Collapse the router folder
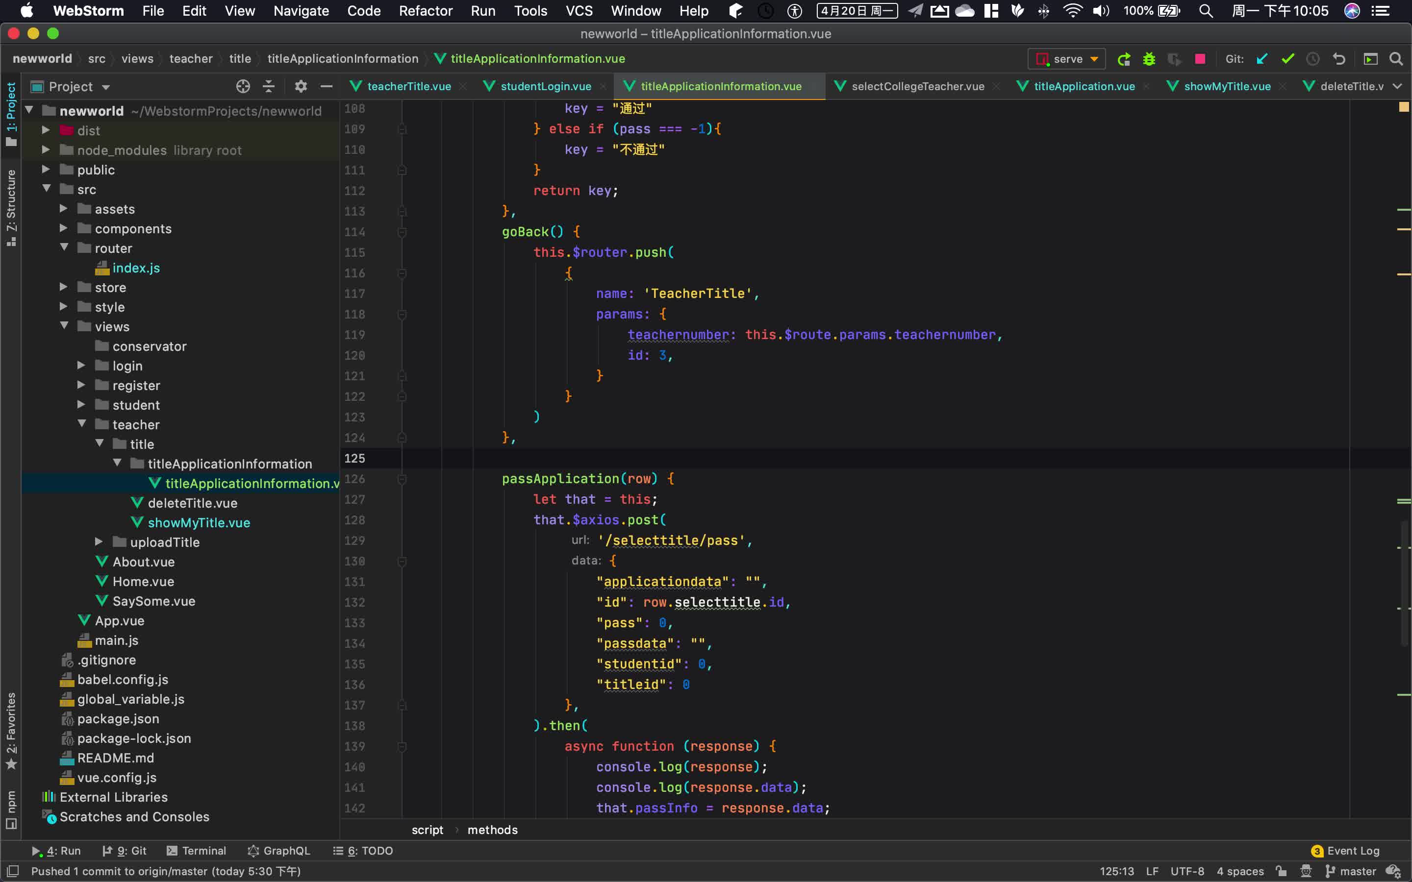Viewport: 1412px width, 882px height. pyautogui.click(x=64, y=248)
